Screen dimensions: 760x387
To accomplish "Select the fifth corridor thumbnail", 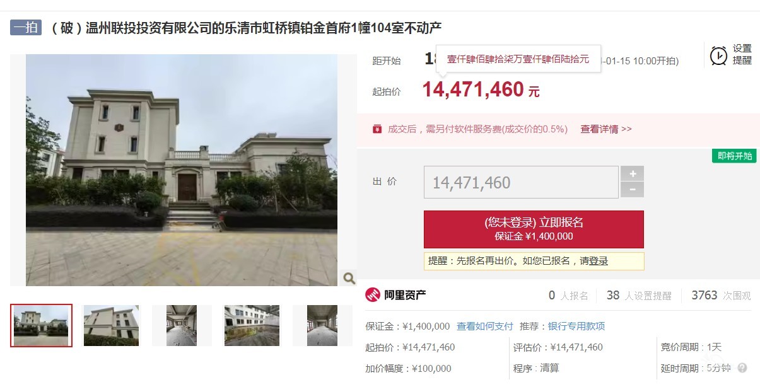I will click(322, 326).
